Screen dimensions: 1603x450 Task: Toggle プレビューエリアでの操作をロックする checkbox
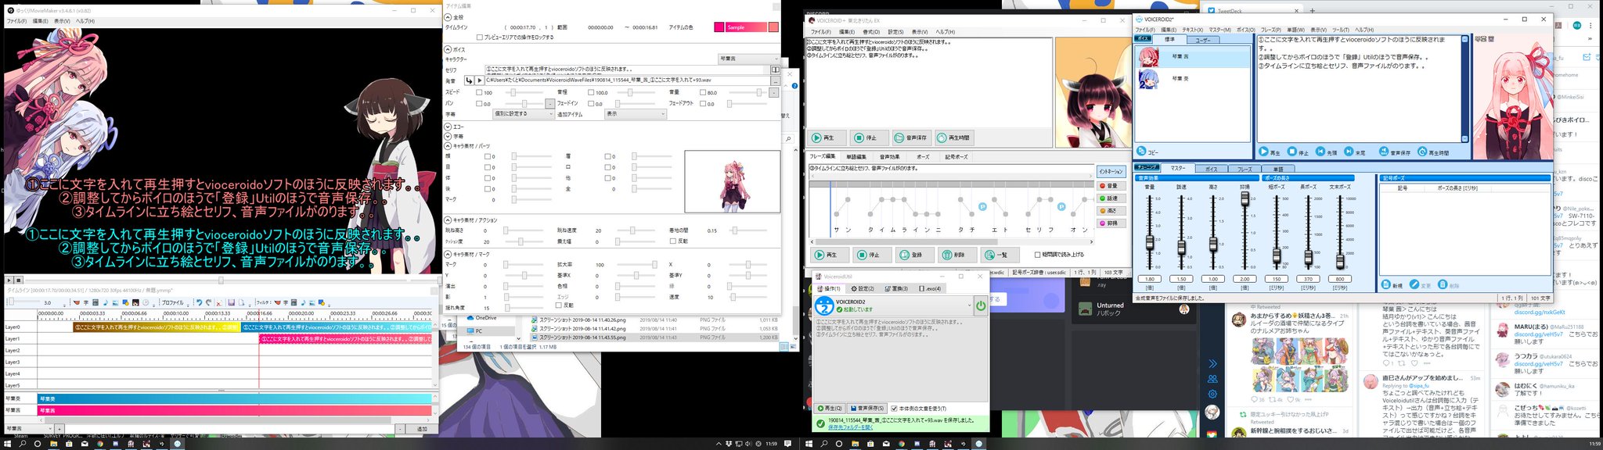pyautogui.click(x=480, y=37)
